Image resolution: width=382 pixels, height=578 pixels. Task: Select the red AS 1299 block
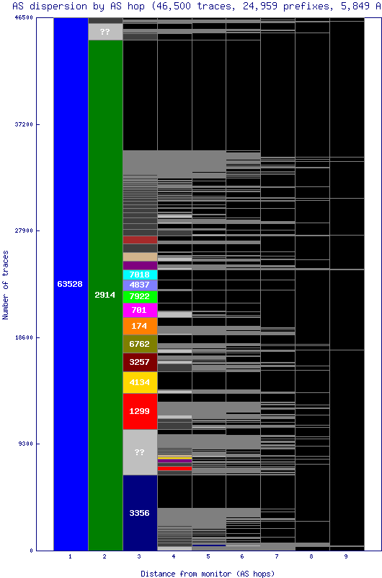click(x=140, y=411)
